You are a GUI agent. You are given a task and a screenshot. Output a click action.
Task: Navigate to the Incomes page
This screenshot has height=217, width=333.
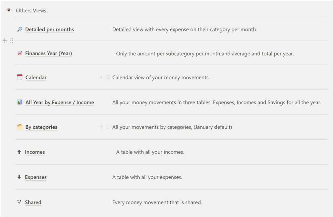[35, 152]
